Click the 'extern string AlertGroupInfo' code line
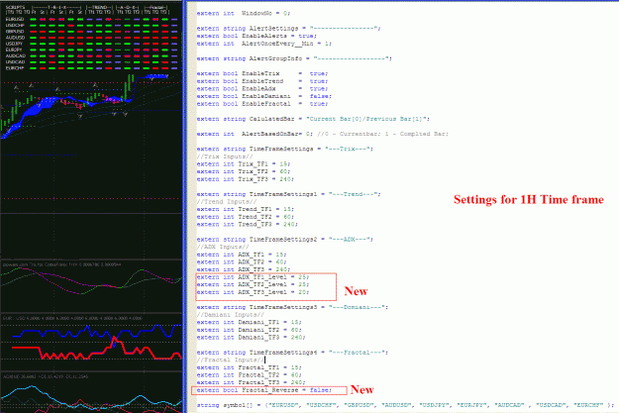This screenshot has height=413, width=619. (294, 58)
